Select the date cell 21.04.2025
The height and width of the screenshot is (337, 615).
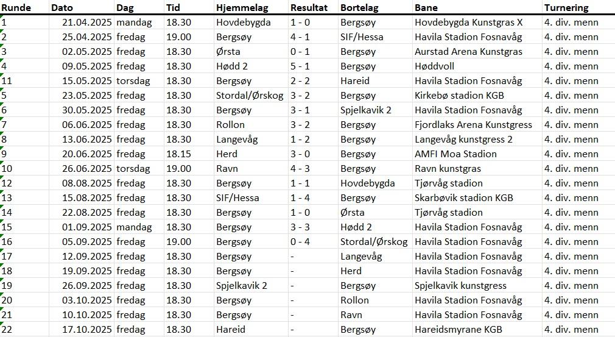click(87, 23)
